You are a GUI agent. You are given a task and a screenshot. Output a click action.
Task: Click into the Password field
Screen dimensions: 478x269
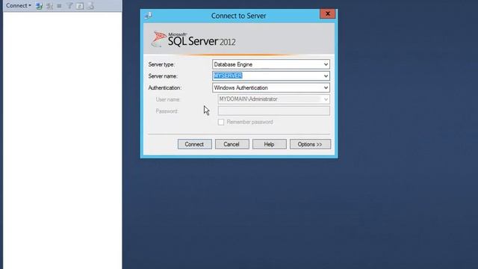coord(274,111)
